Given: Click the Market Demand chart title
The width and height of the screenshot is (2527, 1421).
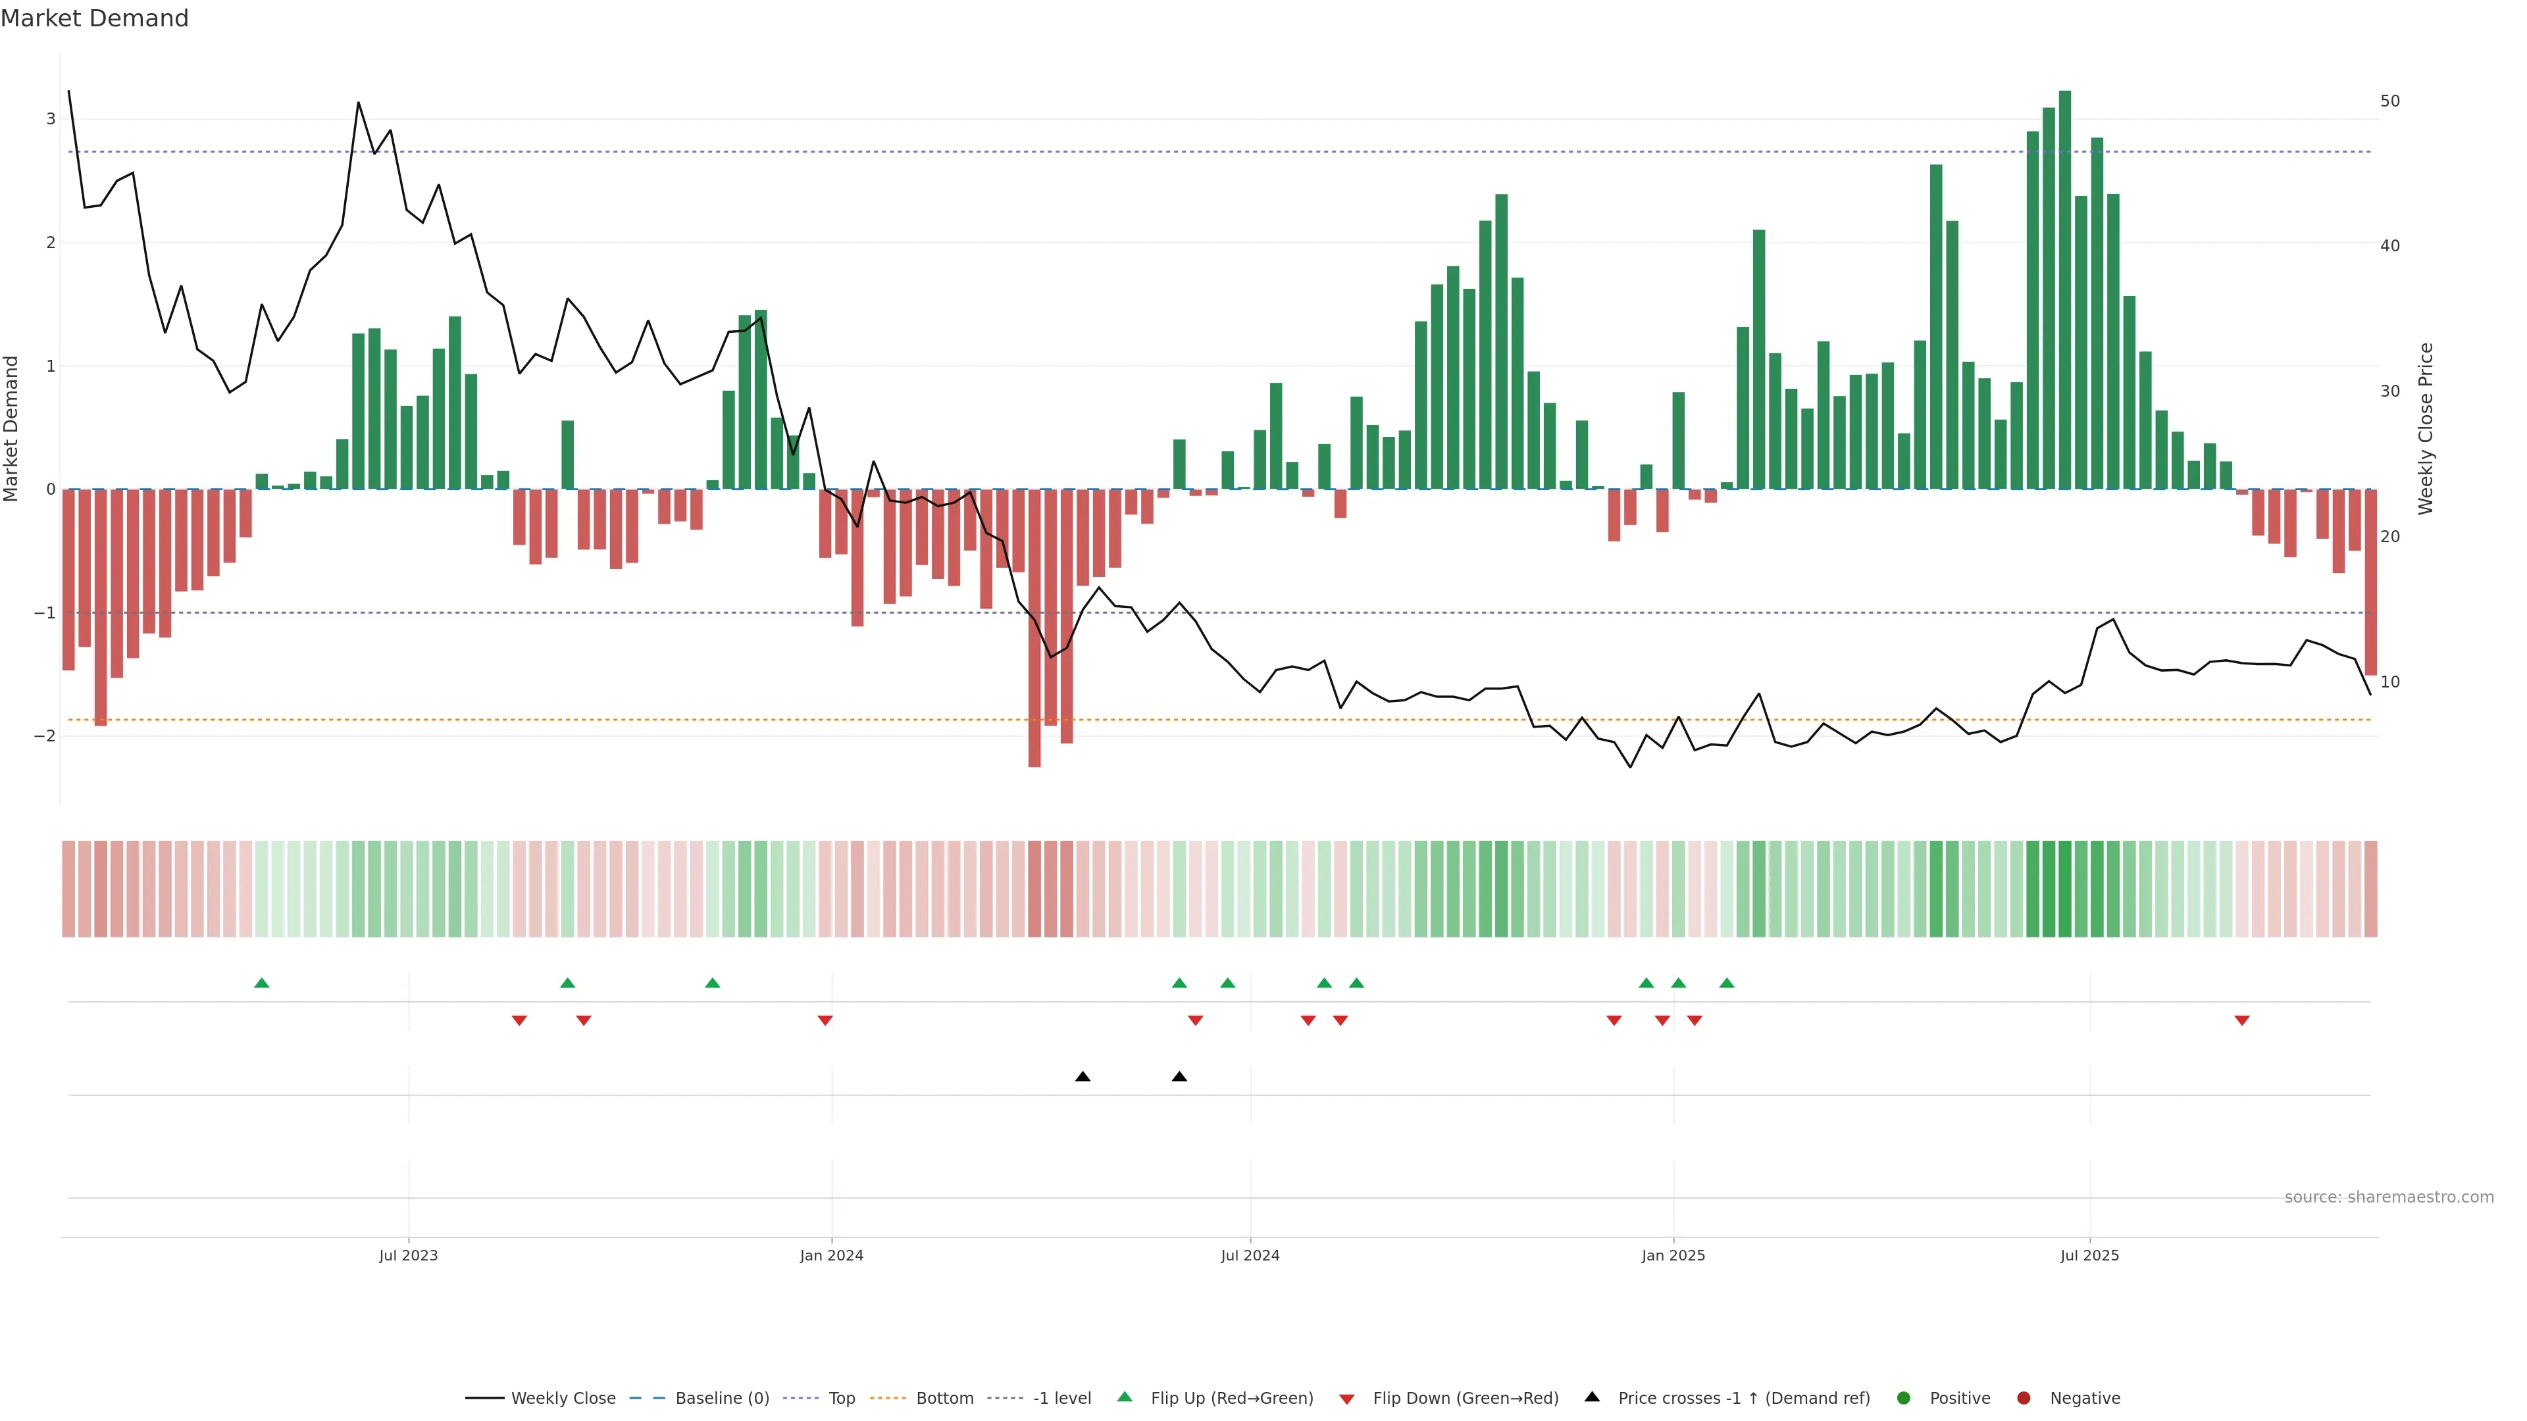Looking at the screenshot, I should coord(94,18).
